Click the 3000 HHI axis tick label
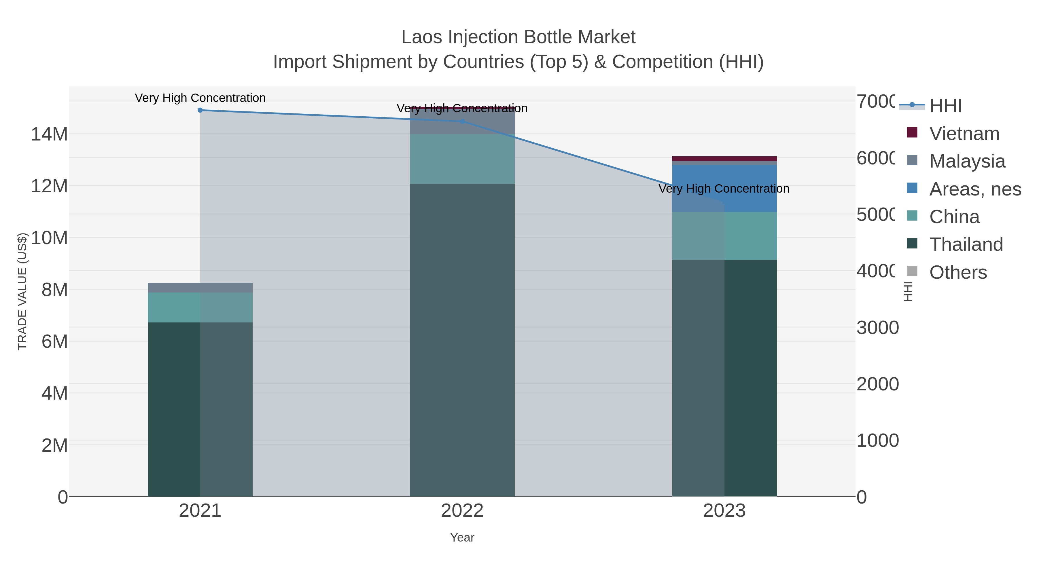1037x583 pixels. click(878, 328)
